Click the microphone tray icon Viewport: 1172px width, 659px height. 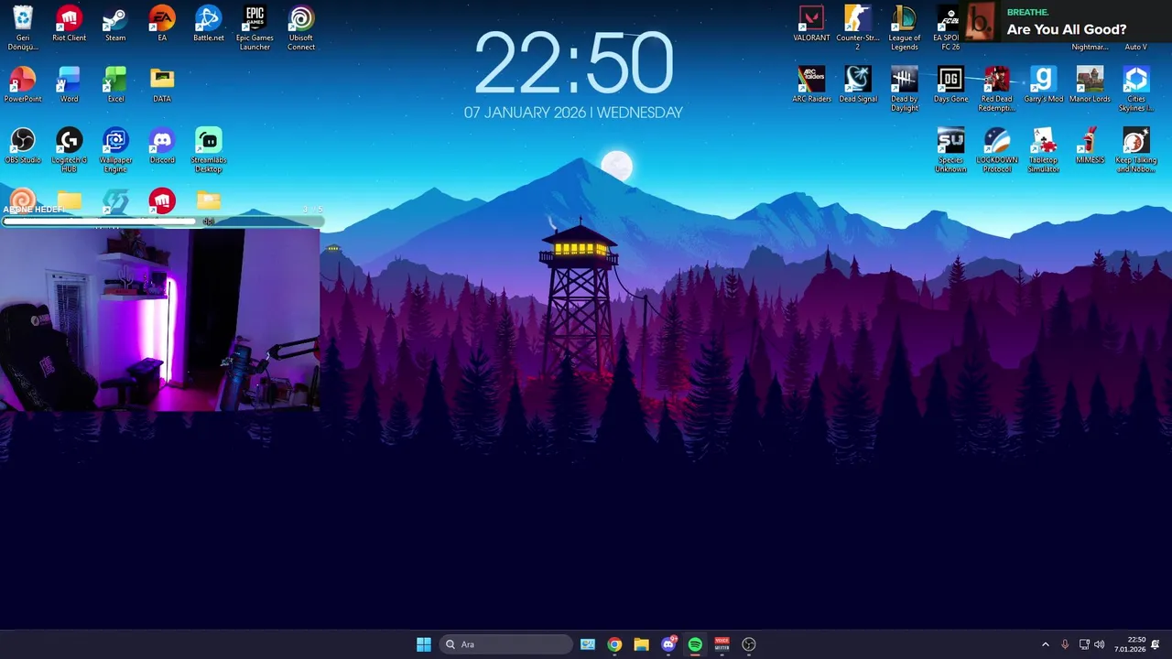[x=1065, y=644]
